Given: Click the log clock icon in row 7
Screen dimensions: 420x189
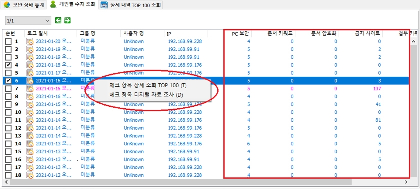Looking at the screenshot, I should pyautogui.click(x=30, y=89).
